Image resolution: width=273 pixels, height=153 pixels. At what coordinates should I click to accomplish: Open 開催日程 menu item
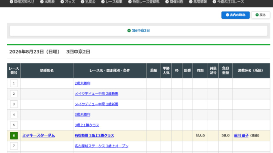pos(174,2)
